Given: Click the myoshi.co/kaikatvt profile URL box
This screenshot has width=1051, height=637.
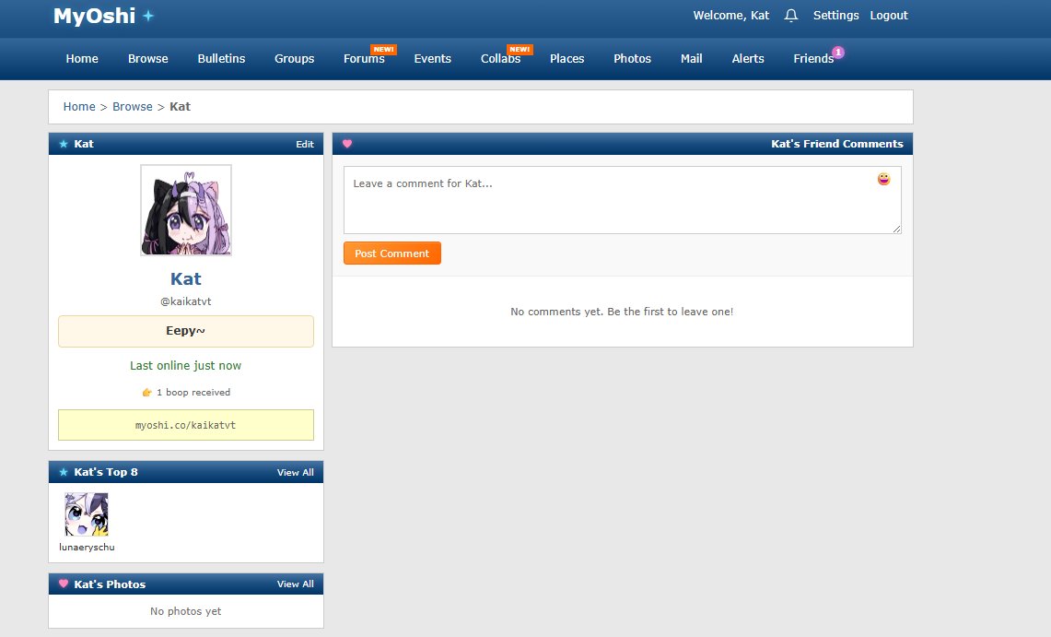Looking at the screenshot, I should pos(186,425).
